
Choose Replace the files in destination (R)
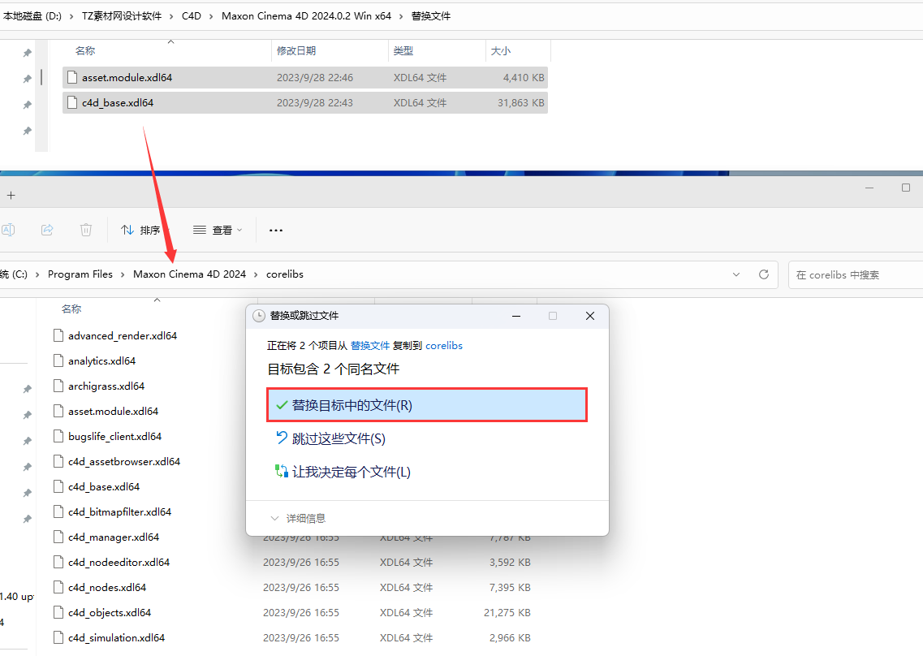427,405
